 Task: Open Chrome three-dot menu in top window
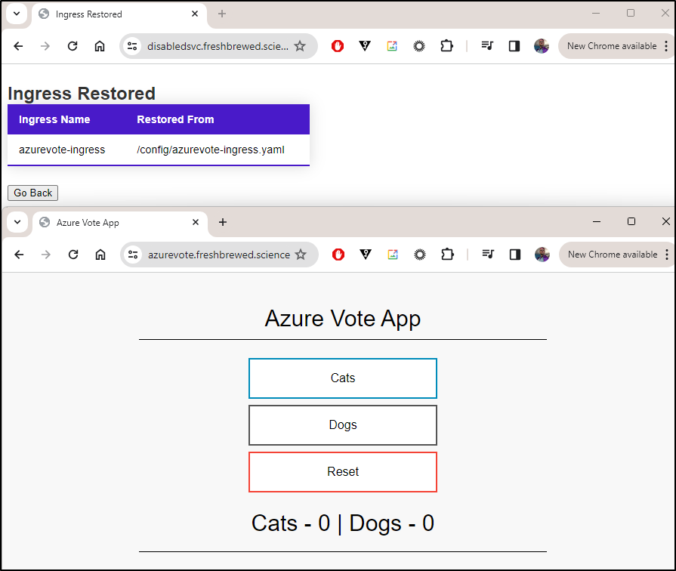(x=666, y=46)
